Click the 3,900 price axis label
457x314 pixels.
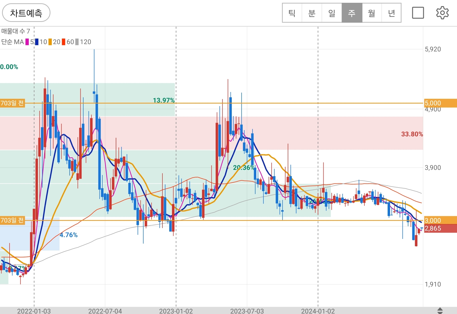pyautogui.click(x=433, y=168)
